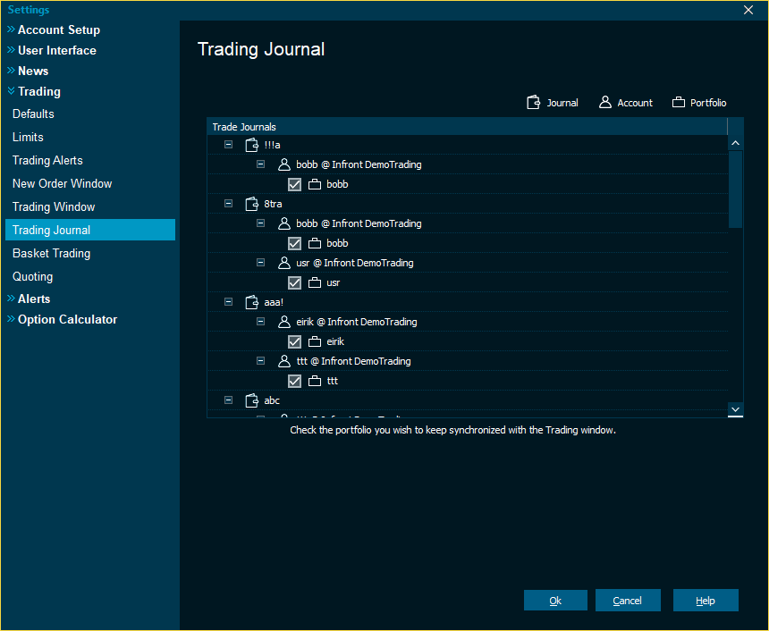Click the scroll down arrow in journal list
The width and height of the screenshot is (769, 631).
735,409
